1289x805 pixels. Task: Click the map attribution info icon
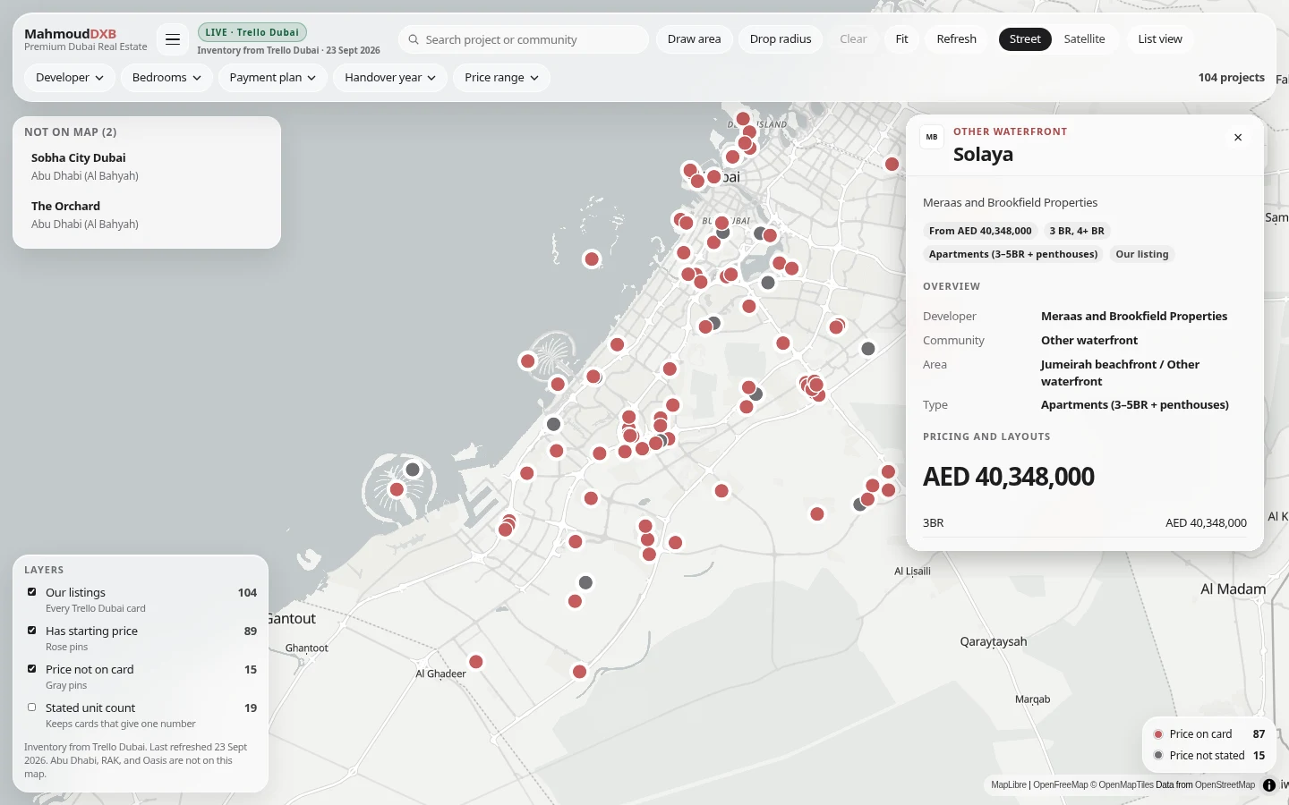click(1269, 785)
